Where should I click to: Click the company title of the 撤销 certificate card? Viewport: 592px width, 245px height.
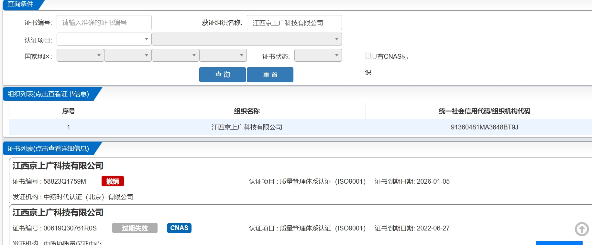coord(58,166)
